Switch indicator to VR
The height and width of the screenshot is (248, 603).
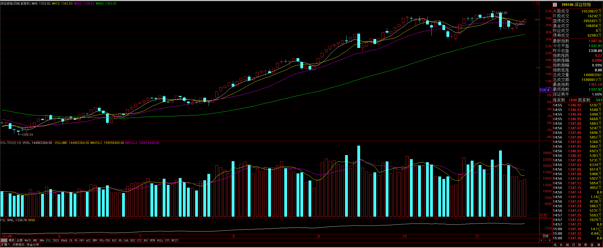coord(76,240)
